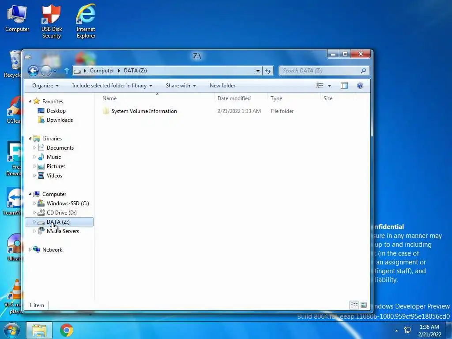Open the taskbar clock and date

(x=429, y=330)
